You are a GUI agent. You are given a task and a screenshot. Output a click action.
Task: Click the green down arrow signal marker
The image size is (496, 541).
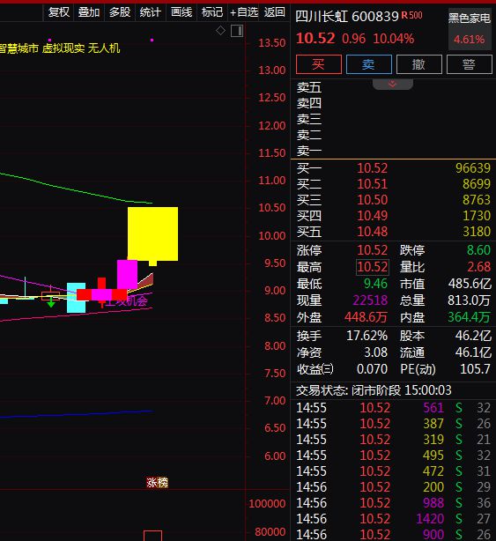click(51, 303)
